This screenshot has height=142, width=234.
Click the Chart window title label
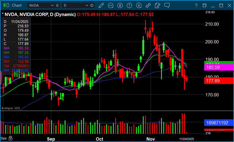tap(17, 5)
